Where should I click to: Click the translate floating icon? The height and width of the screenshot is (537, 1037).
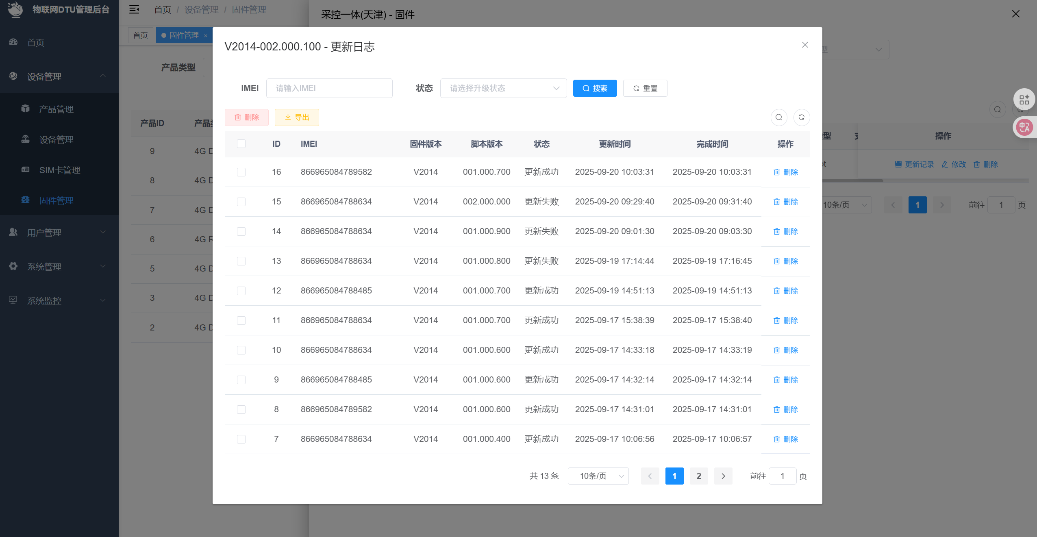pyautogui.click(x=1024, y=128)
